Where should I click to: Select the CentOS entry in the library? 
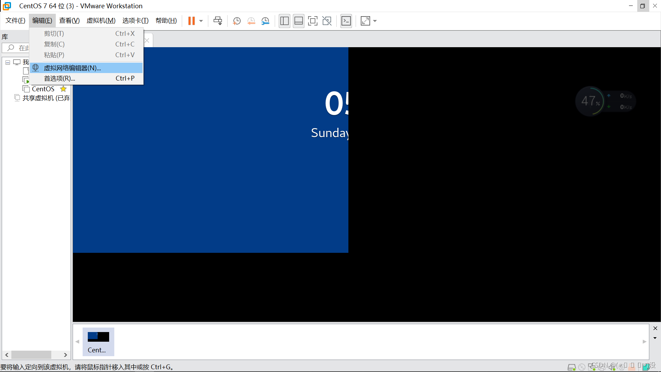pos(43,89)
